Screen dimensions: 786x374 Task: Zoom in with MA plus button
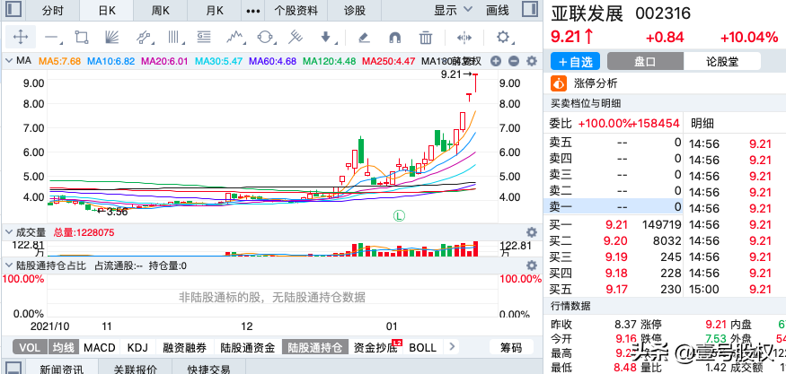(496, 61)
